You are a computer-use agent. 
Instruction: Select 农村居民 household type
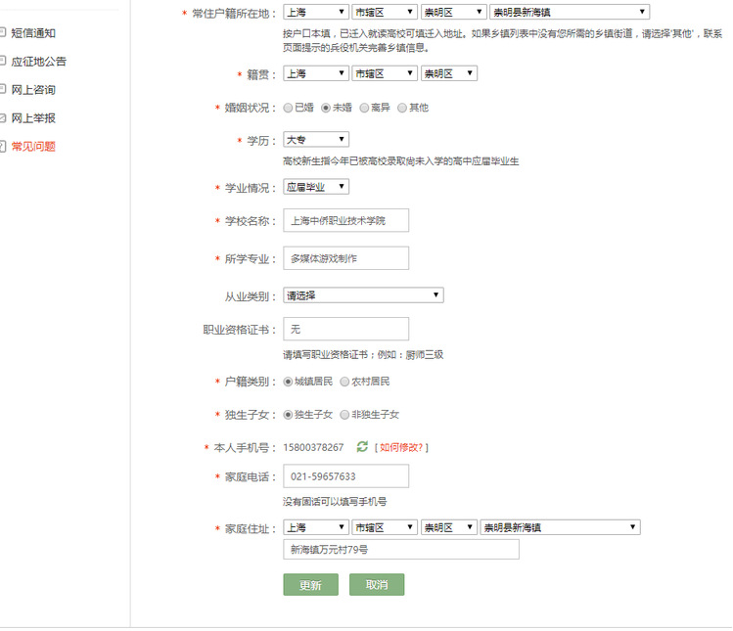pyautogui.click(x=344, y=382)
